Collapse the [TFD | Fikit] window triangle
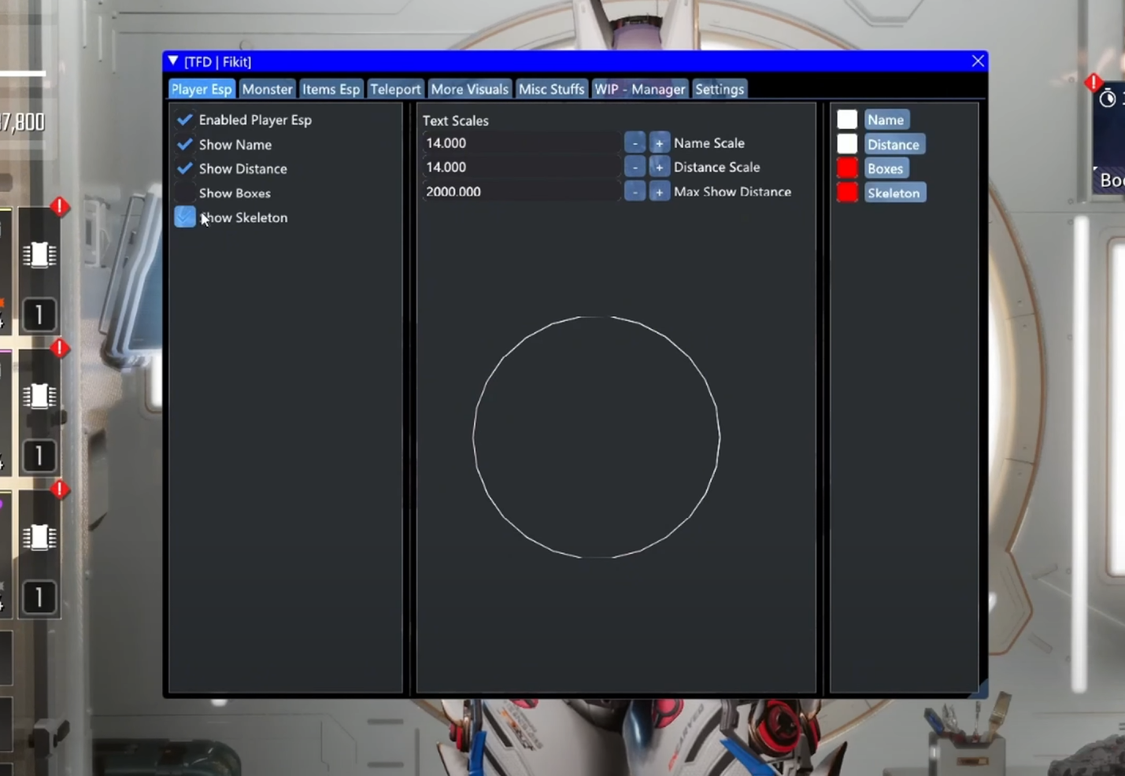Screen dimensions: 1125x776 (173, 61)
